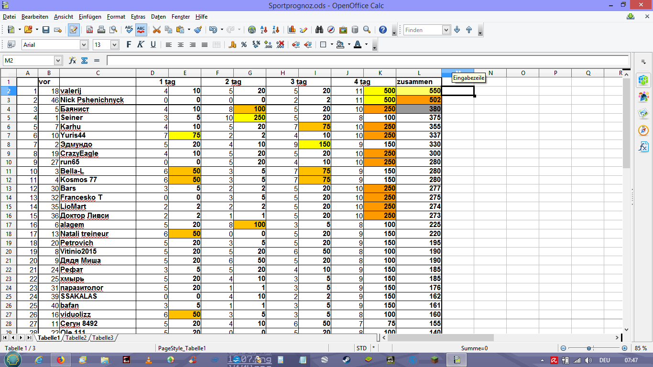Click cell containing valerij

[98, 91]
